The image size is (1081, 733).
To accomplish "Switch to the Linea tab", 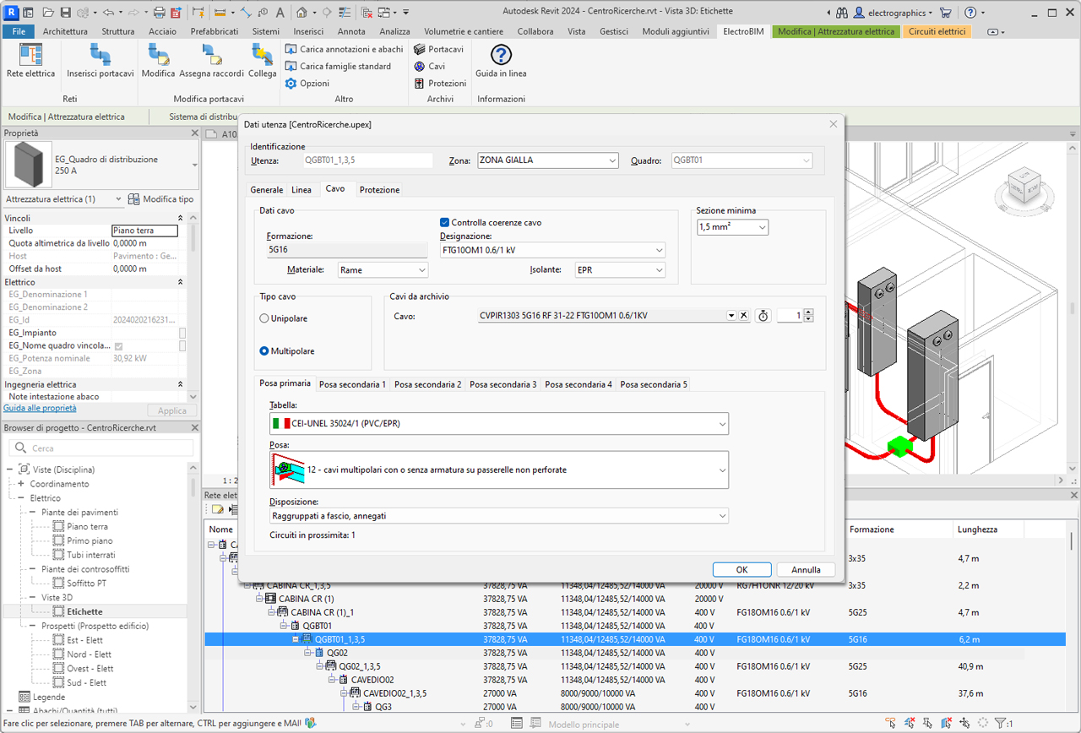I will pos(301,190).
